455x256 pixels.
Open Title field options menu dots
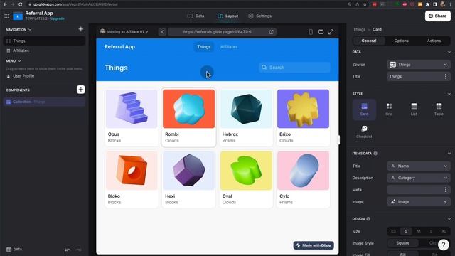[x=446, y=76]
